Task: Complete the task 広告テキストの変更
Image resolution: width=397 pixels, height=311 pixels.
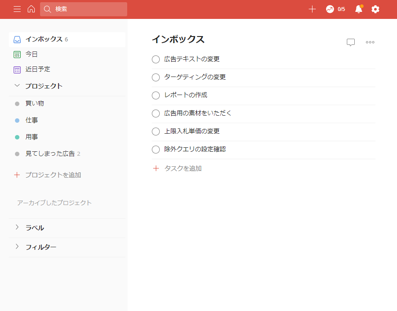Action: point(156,59)
